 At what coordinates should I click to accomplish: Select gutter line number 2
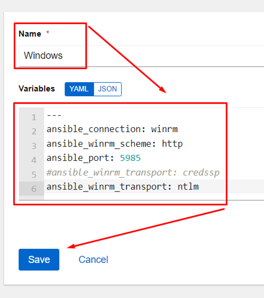click(x=34, y=131)
